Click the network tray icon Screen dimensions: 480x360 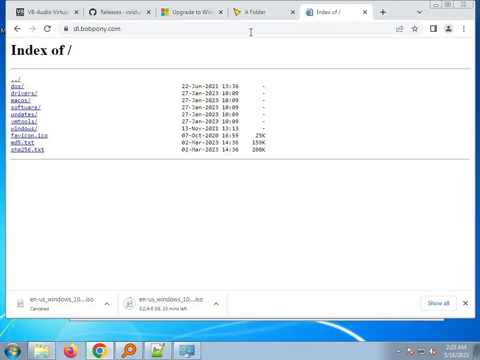click(421, 352)
